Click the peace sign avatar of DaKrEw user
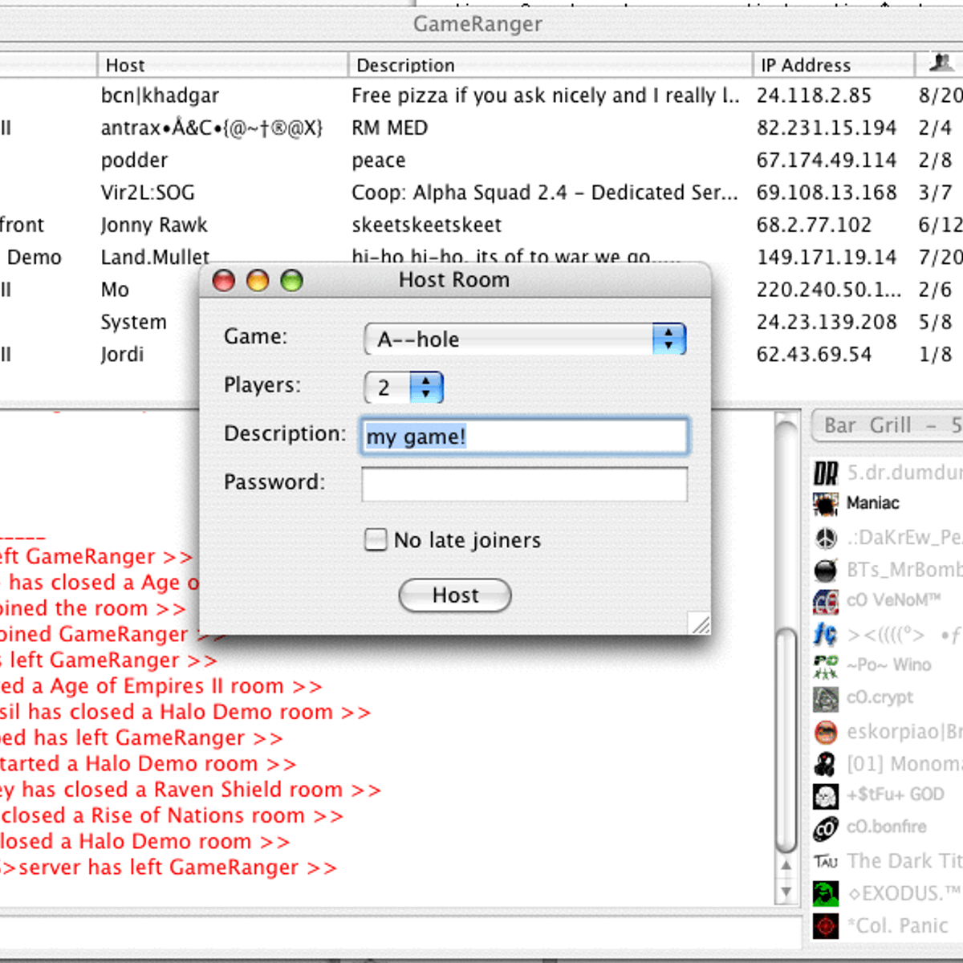 [x=825, y=538]
